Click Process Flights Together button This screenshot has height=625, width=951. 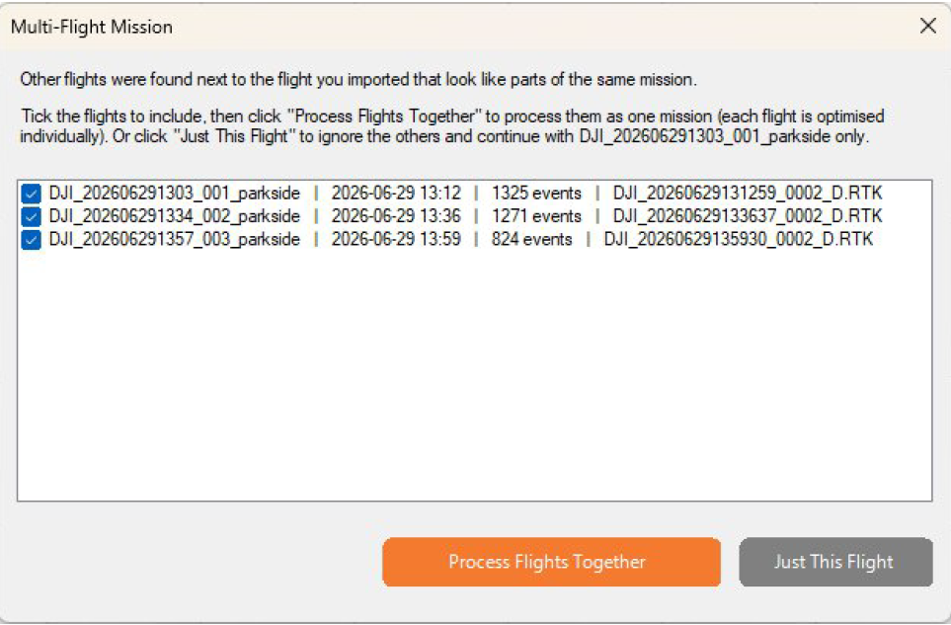pos(551,562)
